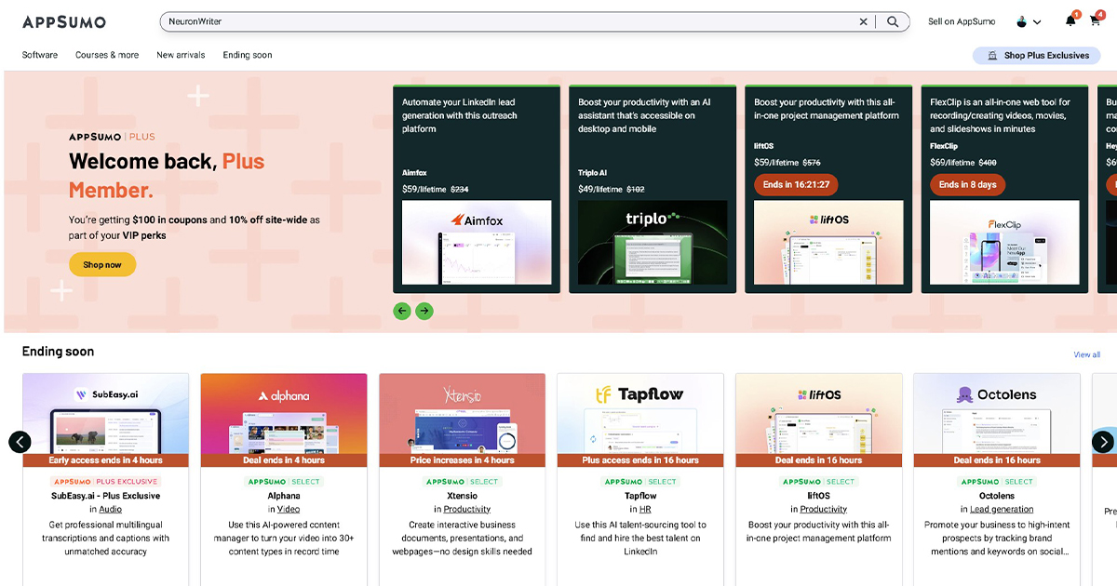1117x586 pixels.
Task: Click 'Ends in 16:21:27' liftOS badge
Action: coord(796,184)
